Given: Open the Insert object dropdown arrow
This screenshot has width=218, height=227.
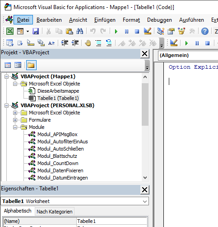Looking at the screenshot, I should 28,31.
